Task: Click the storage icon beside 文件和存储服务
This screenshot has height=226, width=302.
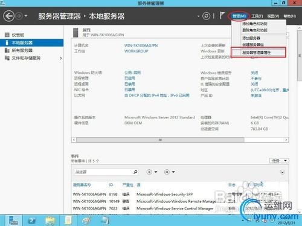Action: click(x=7, y=58)
